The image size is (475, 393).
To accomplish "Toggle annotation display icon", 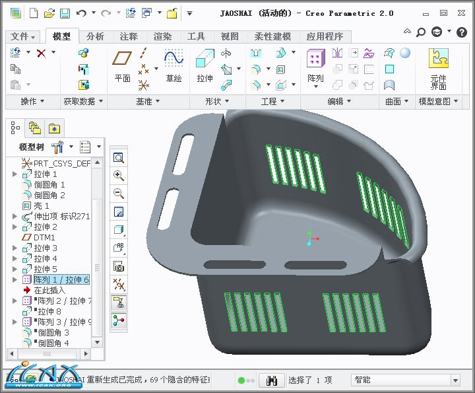I will pyautogui.click(x=119, y=303).
